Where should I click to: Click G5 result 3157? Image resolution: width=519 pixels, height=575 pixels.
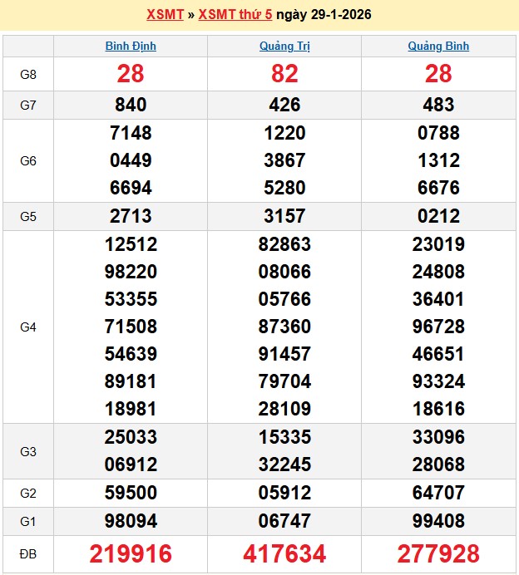(284, 216)
